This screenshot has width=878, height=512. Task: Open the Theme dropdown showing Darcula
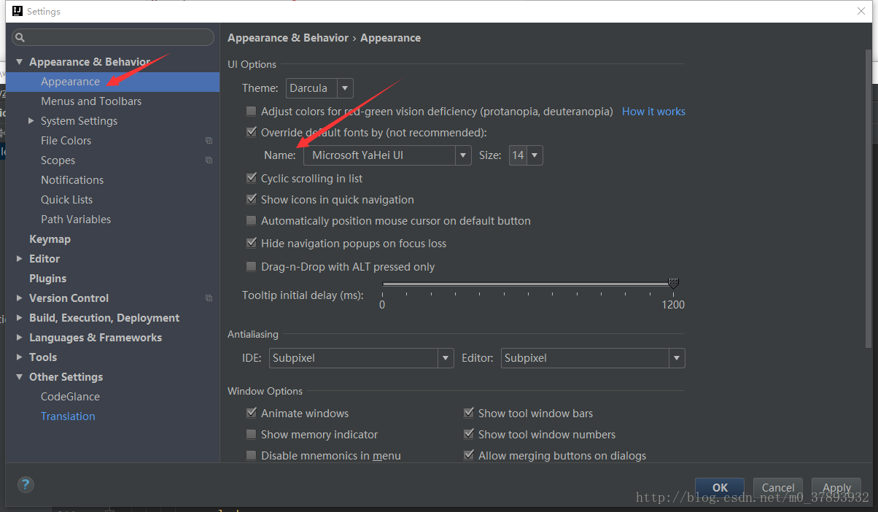(319, 88)
